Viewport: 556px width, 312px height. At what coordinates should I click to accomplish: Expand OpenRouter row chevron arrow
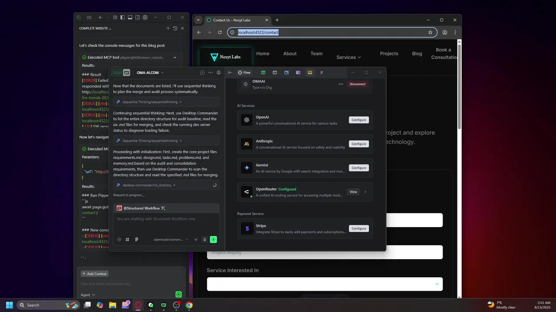[x=365, y=192]
